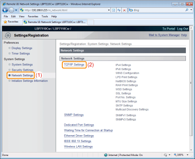
Task: Open the TCP/IP Settings link
Action: pos(74,65)
